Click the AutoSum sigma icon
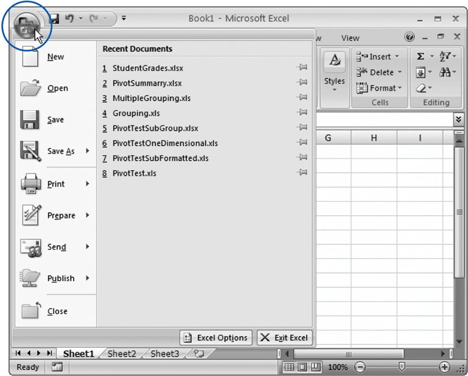Screen dimensions: 468x376 [x=420, y=57]
